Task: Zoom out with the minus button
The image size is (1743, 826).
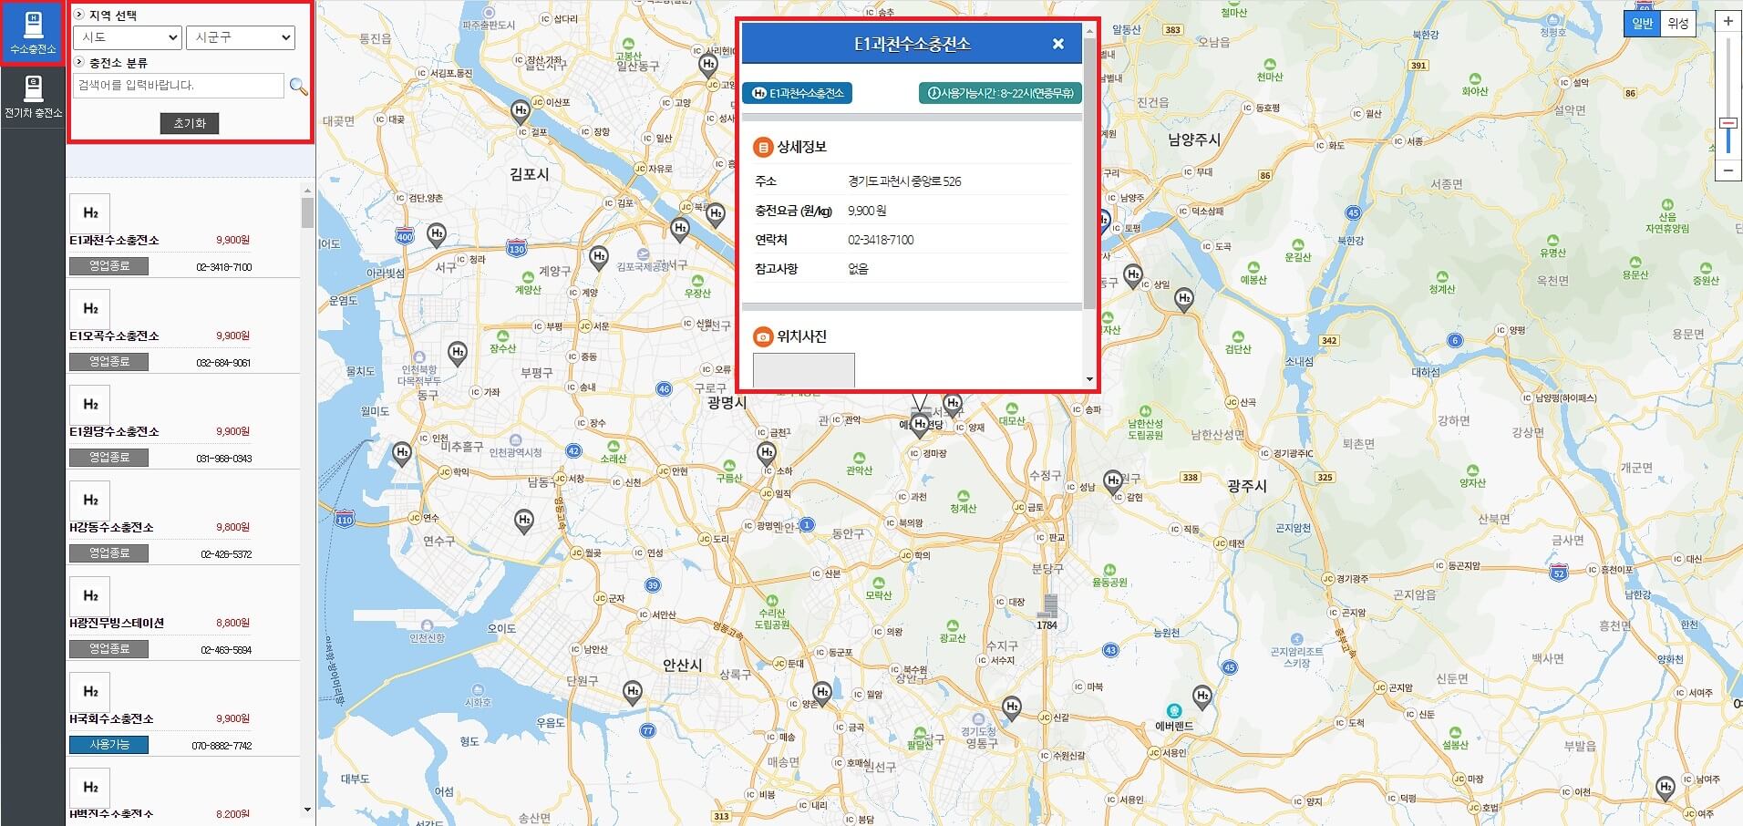Action: click(1728, 170)
